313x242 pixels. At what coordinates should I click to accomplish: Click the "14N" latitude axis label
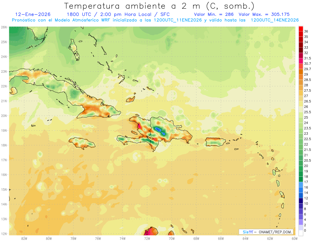coord(4,204)
